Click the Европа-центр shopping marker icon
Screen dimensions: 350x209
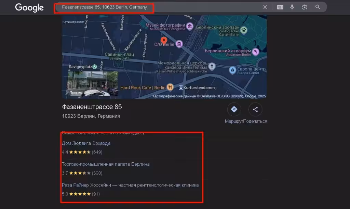(x=232, y=70)
